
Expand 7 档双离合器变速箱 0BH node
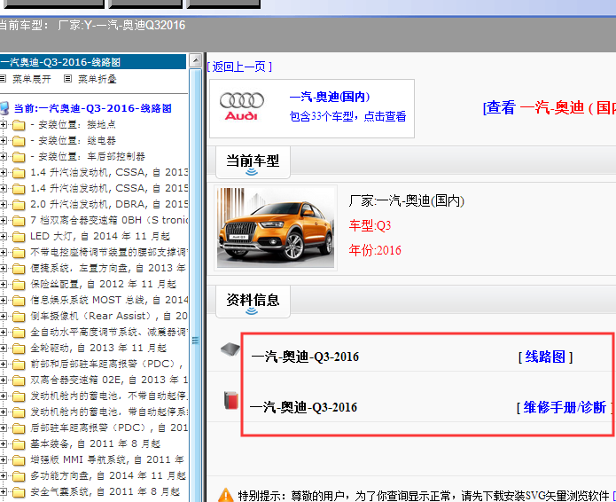[4, 221]
